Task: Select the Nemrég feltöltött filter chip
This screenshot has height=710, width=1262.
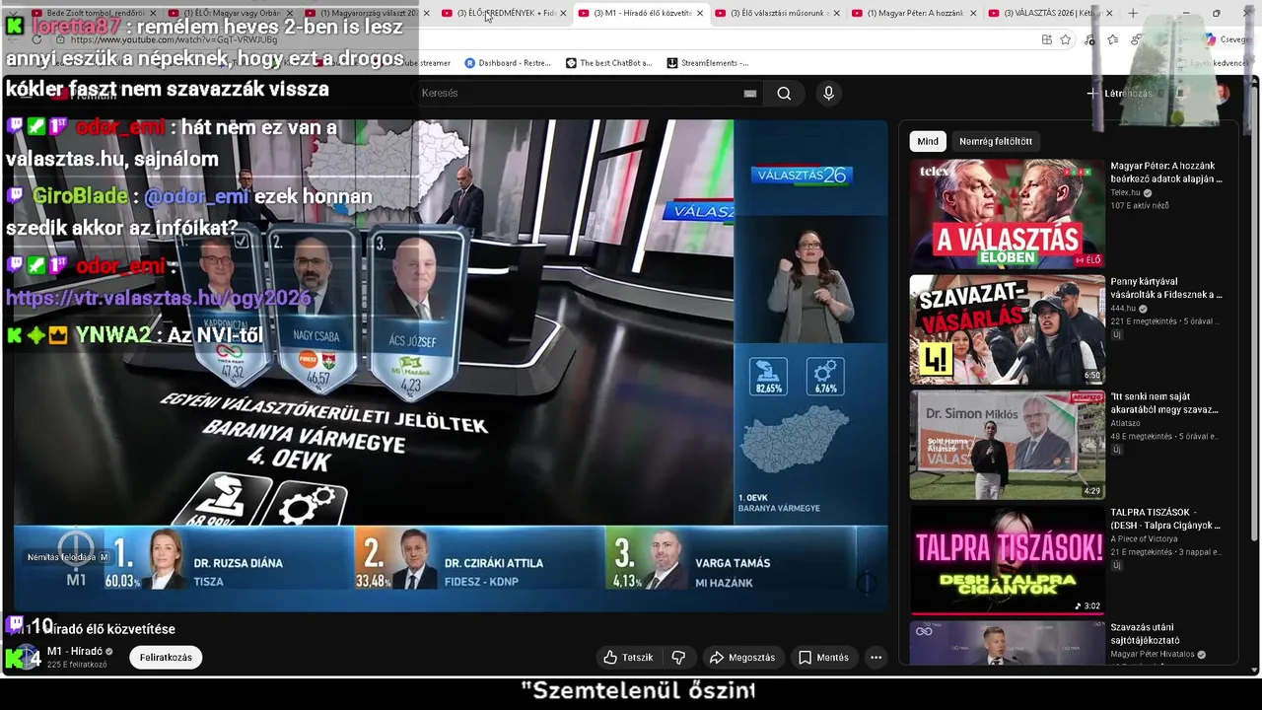Action: [996, 141]
